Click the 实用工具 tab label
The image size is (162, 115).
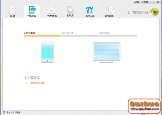(90, 16)
